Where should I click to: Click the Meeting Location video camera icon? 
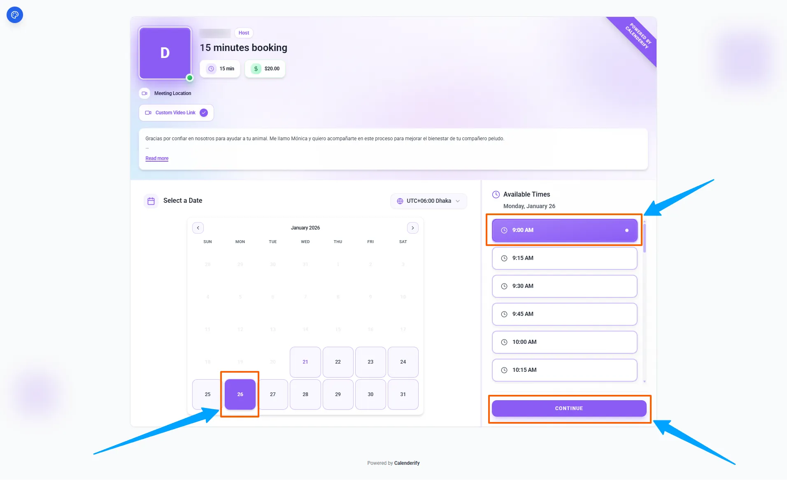coord(144,93)
